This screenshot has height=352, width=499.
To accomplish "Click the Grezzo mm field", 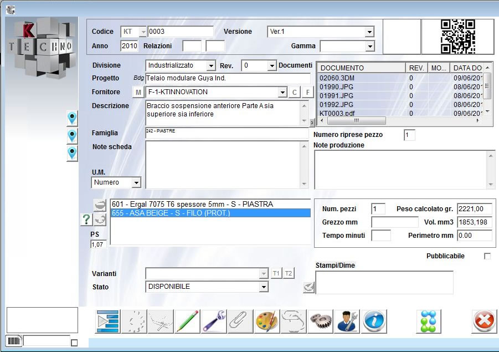I will point(395,222).
